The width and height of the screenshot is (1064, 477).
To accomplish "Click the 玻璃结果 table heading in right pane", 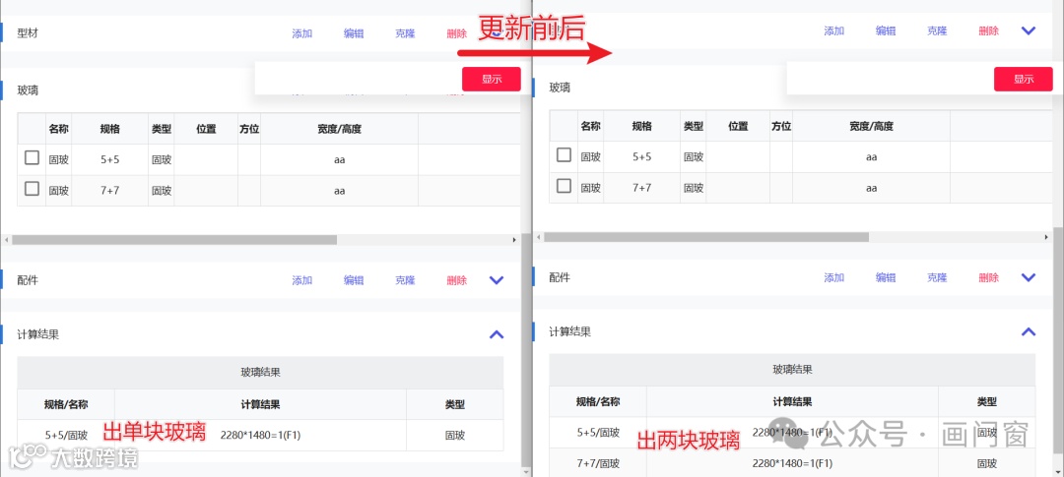I will pos(792,369).
